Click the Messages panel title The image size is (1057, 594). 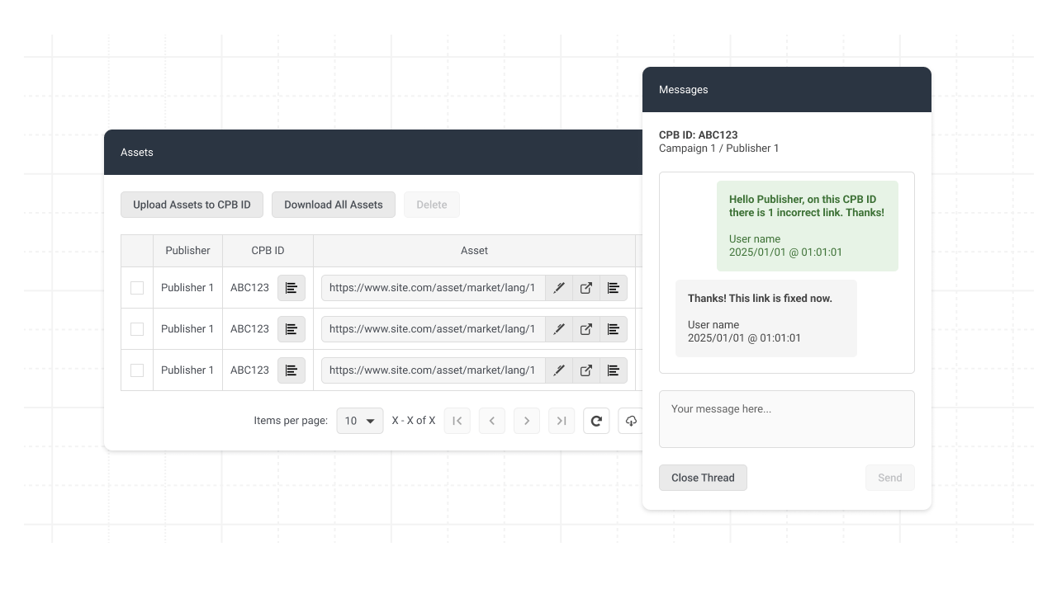pos(684,90)
